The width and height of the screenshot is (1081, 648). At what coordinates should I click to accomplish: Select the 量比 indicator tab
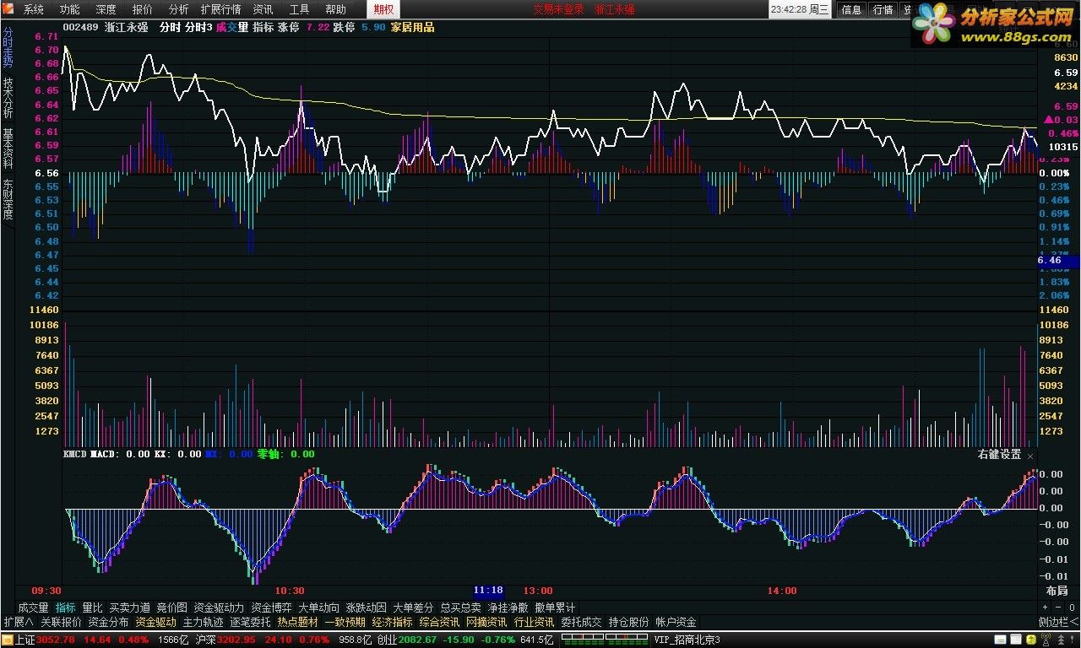click(x=92, y=607)
